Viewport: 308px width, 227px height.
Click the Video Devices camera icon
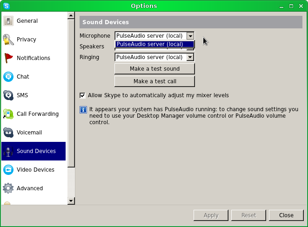(x=8, y=170)
